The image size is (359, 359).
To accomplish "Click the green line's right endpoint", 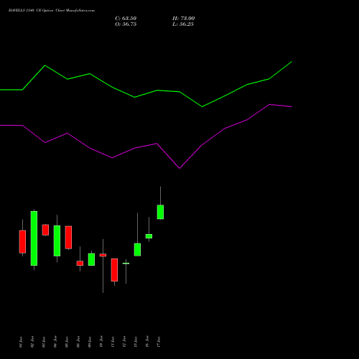I will click(x=292, y=62).
